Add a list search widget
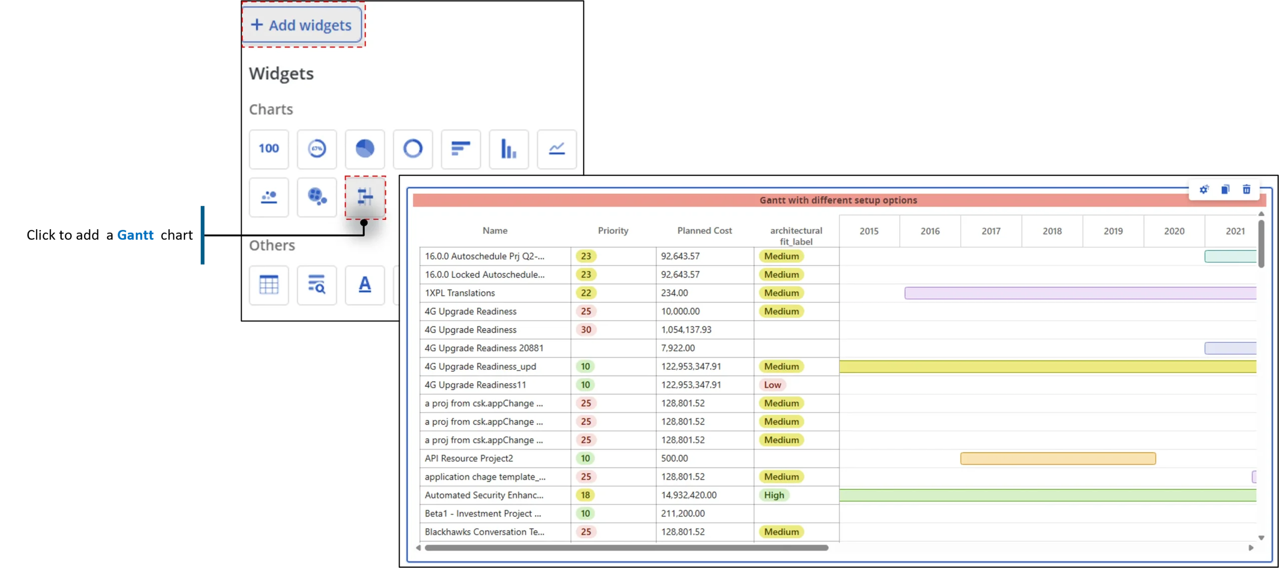This screenshot has width=1279, height=568. tap(317, 285)
